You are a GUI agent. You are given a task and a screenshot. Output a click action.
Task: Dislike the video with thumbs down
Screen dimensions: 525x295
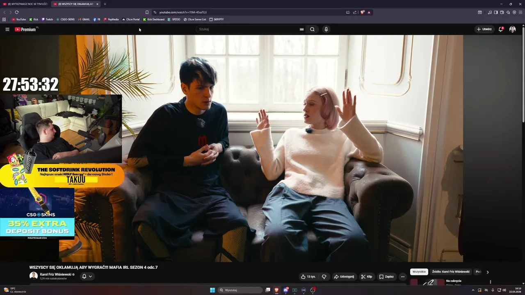324,277
